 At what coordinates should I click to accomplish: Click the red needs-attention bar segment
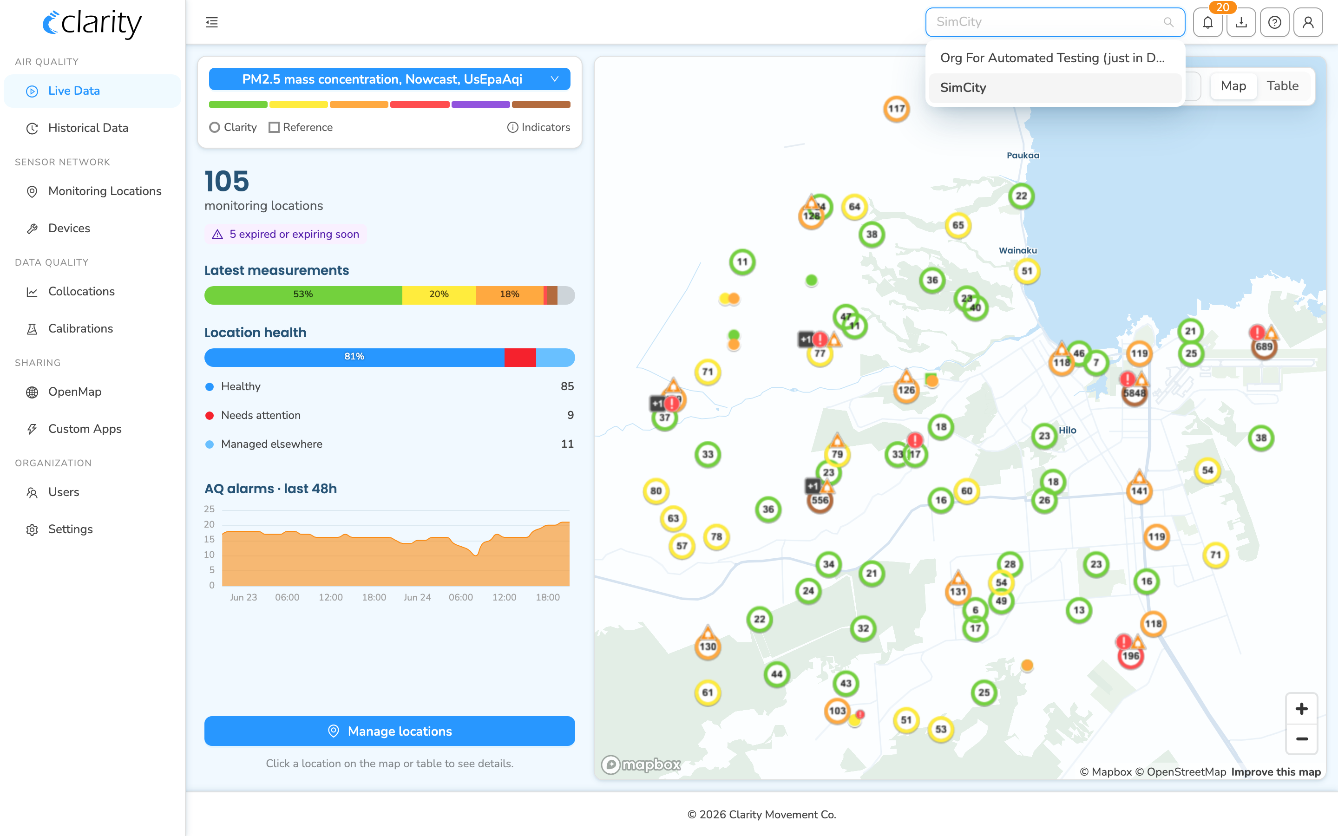pyautogui.click(x=520, y=357)
